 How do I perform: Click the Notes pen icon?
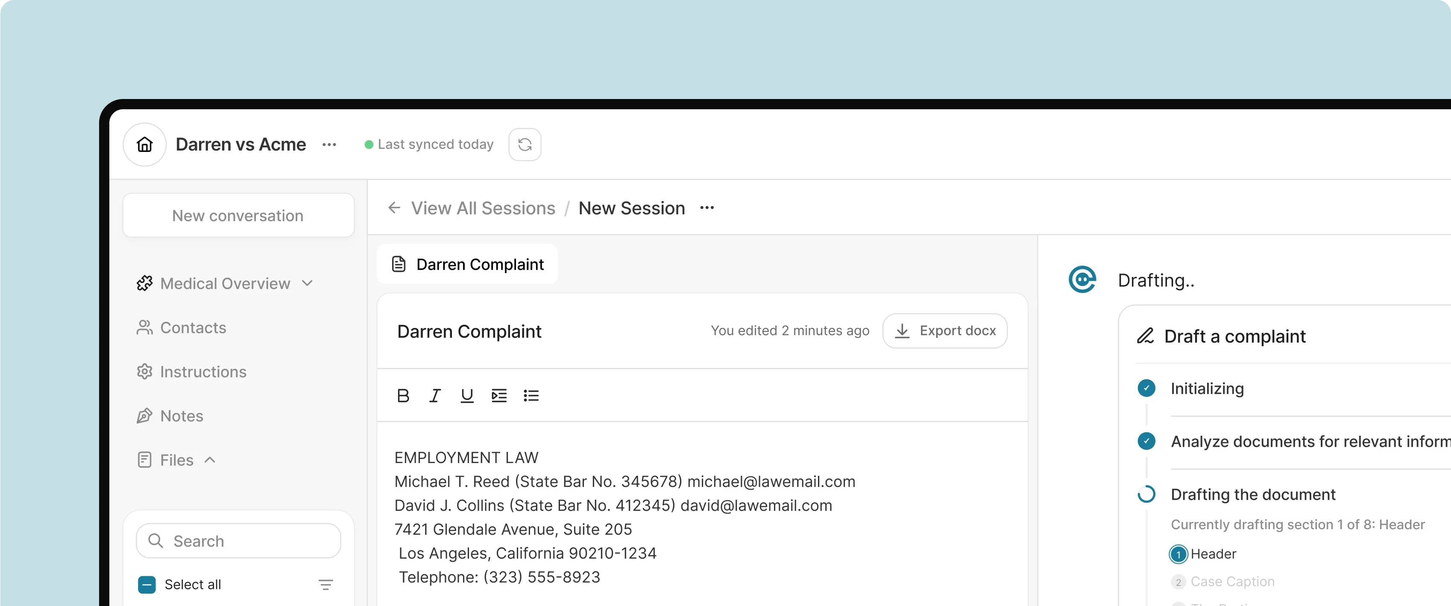point(144,416)
